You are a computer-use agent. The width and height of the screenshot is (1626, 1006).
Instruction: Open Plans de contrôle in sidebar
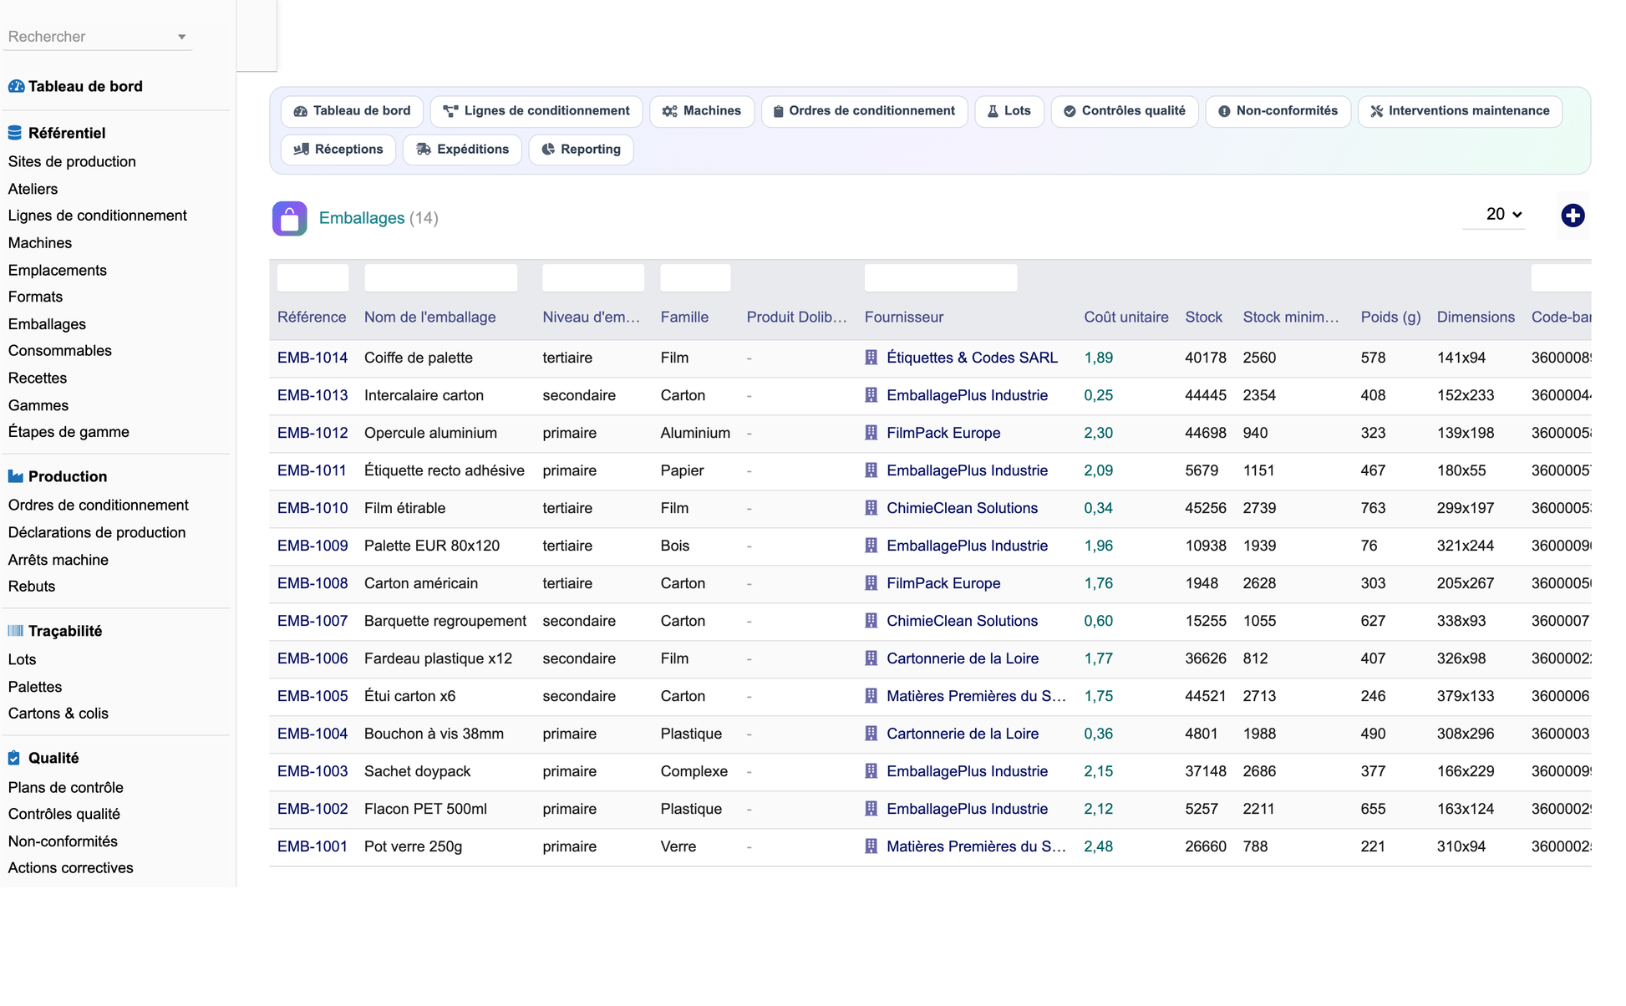click(x=66, y=787)
